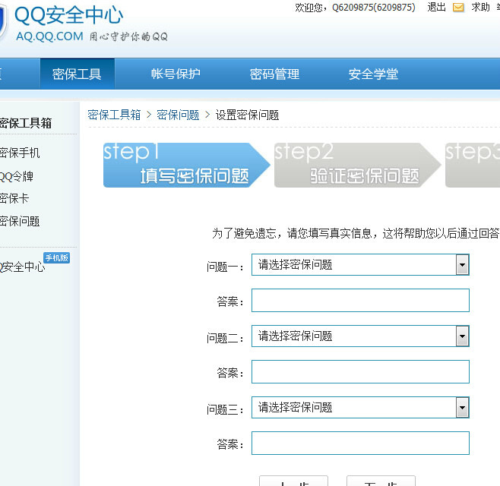The image size is (500, 486).
Task: Click the 上一步 button
Action: pos(293,481)
